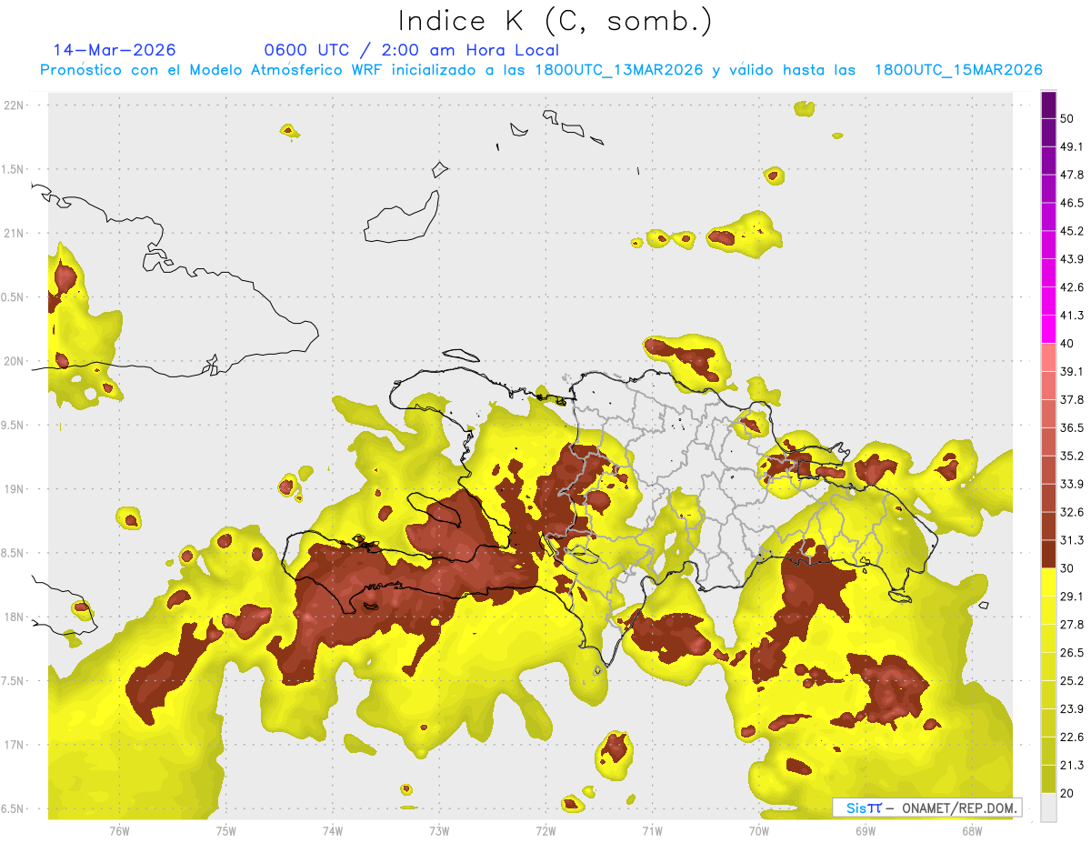Viewport: 1091px width, 843px height.
Task: Click the '70W' longitude label
Action: 759,831
